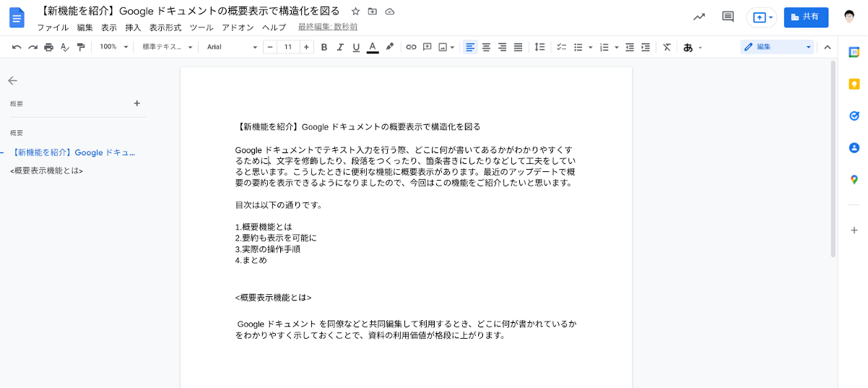Viewport: 868px width, 388px height.
Task: Click the Redo arrow icon
Action: 32,47
